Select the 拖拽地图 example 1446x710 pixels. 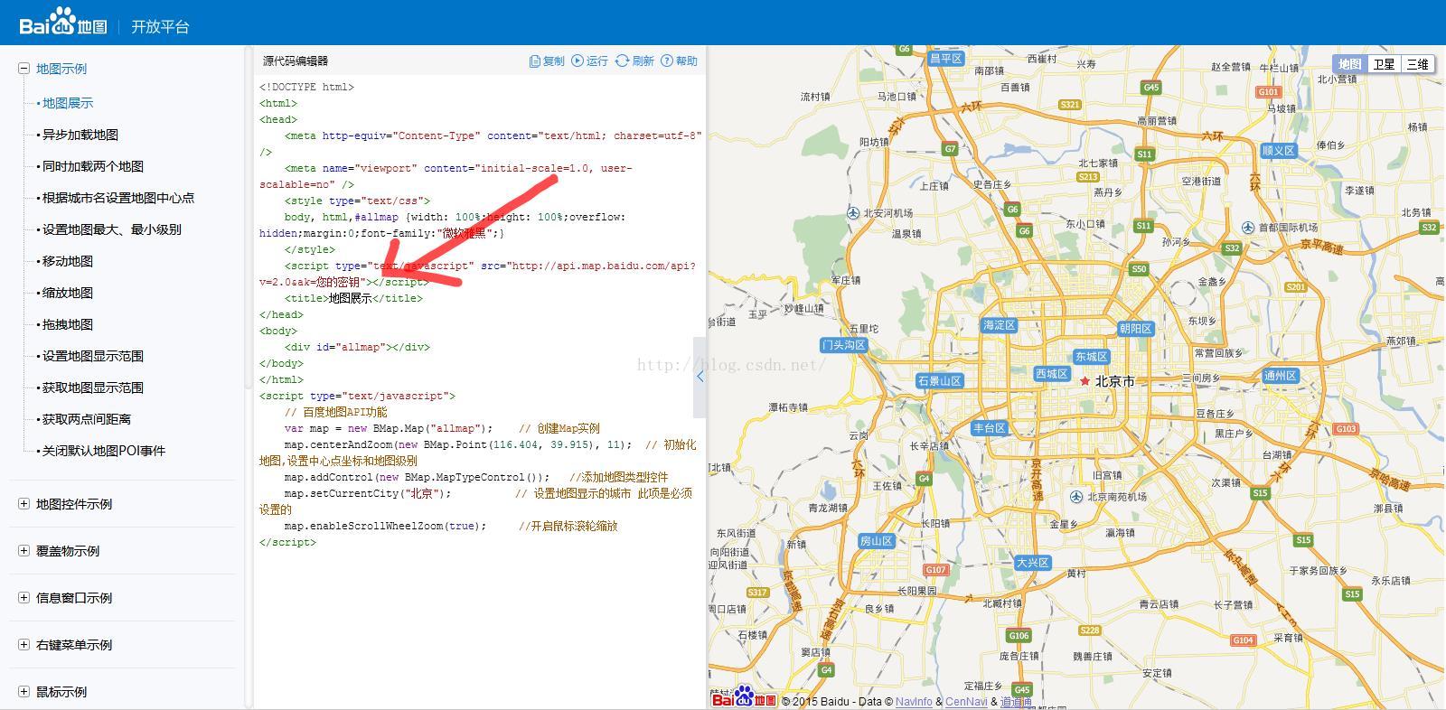pos(68,324)
